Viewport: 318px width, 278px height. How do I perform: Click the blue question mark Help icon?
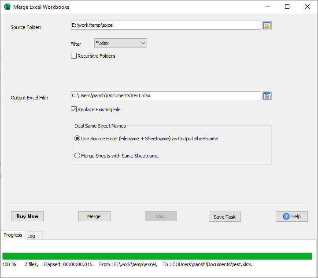pos(286,216)
